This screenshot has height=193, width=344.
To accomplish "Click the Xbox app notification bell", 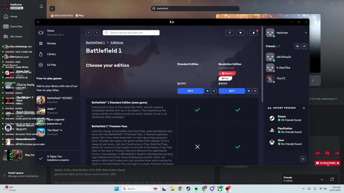I will 41,6.
